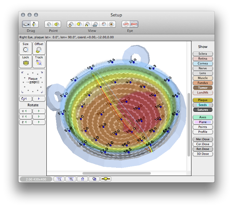Click the zoom out magnifier button

click(x=59, y=179)
